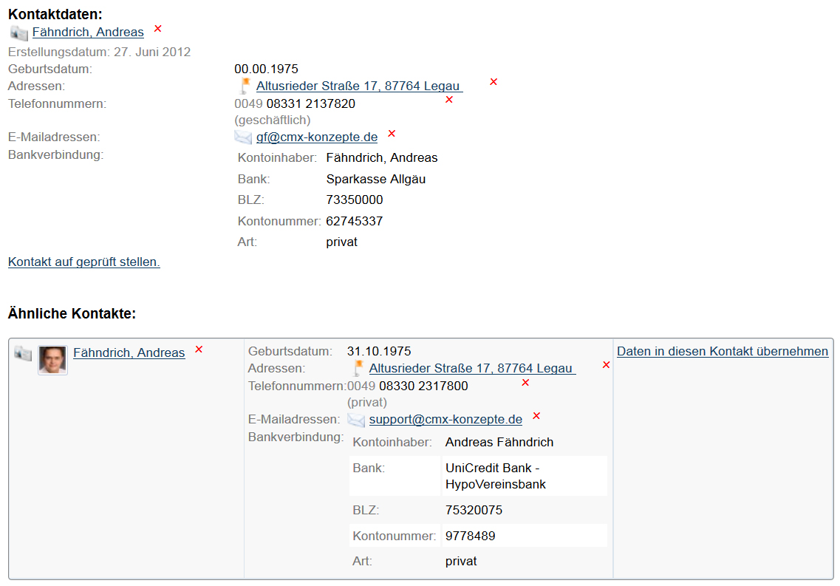840x586 pixels.
Task: Click contact card icon in similar contacts box
Action: click(23, 354)
